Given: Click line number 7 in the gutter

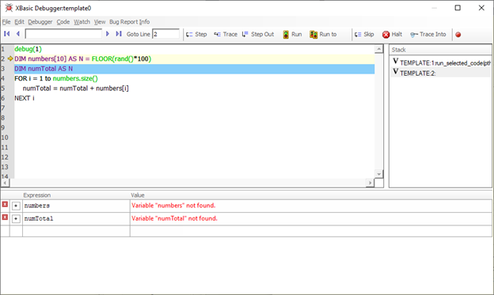Looking at the screenshot, I should tap(3, 108).
